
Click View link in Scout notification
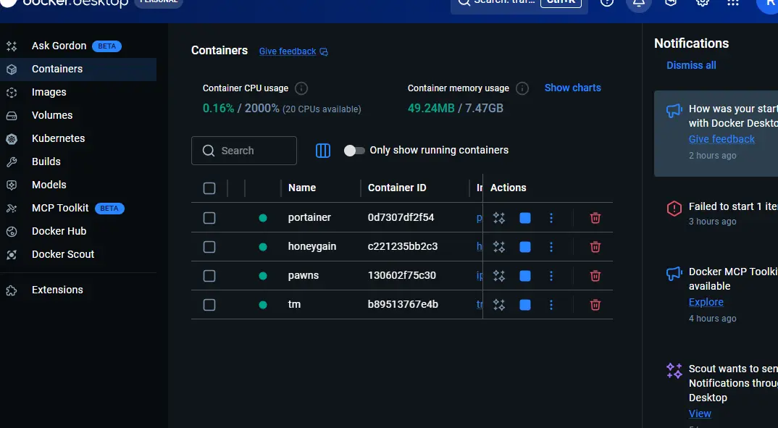tap(700, 414)
